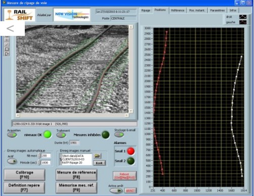Image resolution: width=254 pixels, height=196 pixels.
Task: Click the Calibrage [F10] button
Action: pyautogui.click(x=24, y=175)
